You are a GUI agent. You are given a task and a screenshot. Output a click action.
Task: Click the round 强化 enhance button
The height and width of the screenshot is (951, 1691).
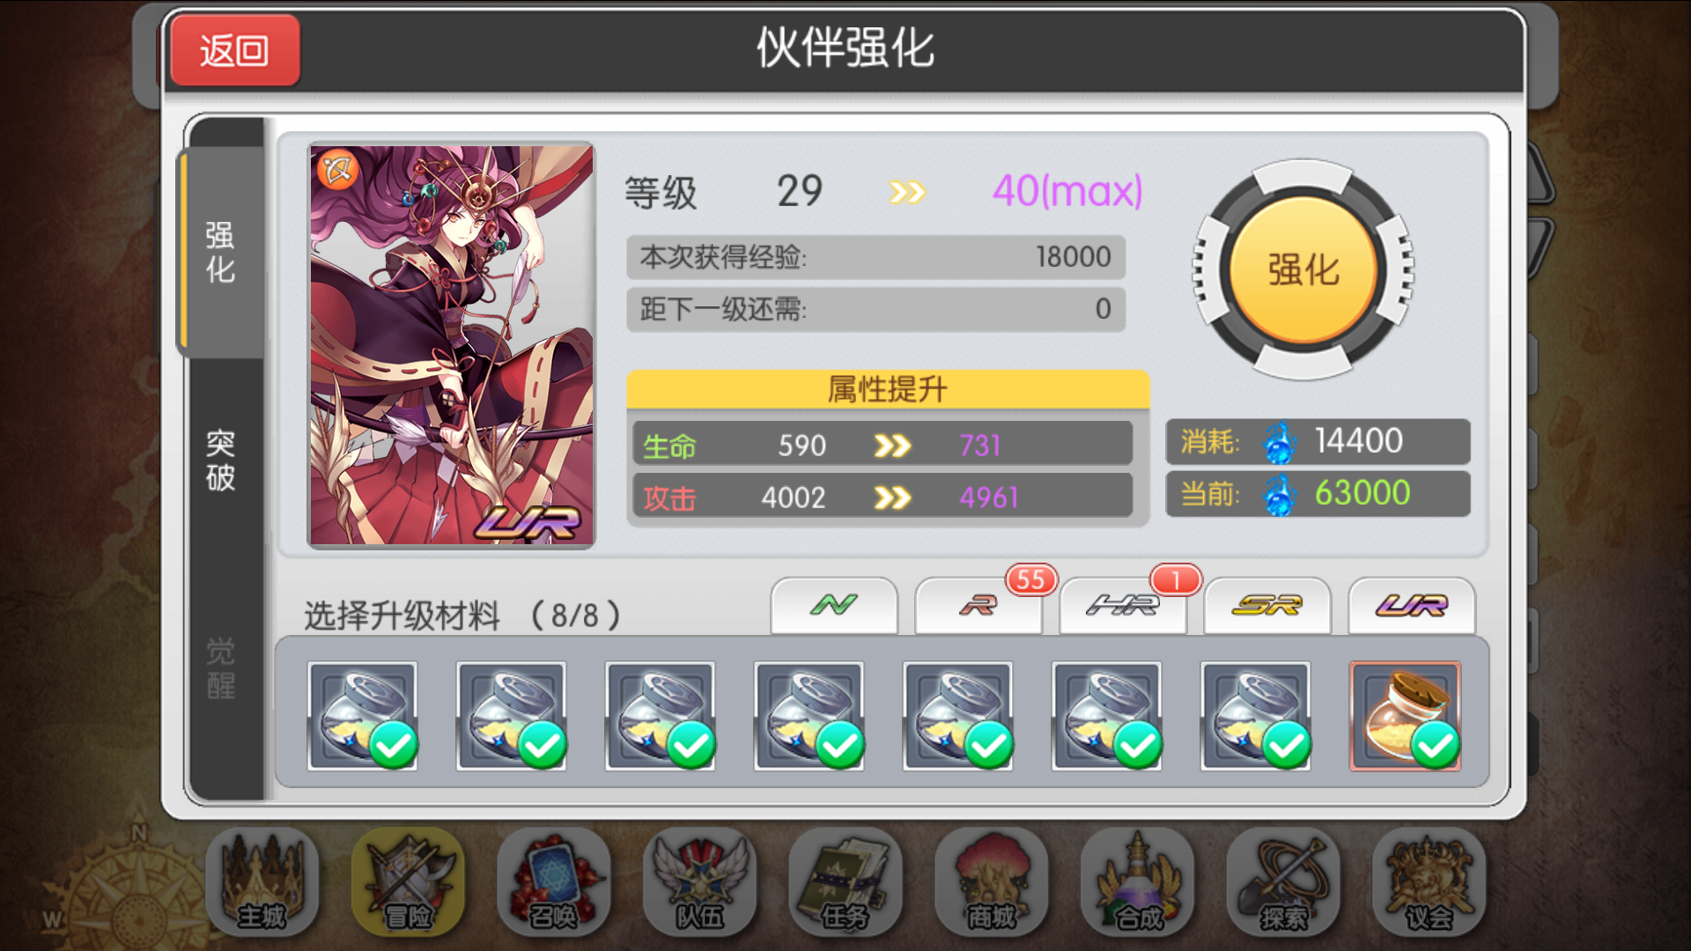coord(1303,269)
